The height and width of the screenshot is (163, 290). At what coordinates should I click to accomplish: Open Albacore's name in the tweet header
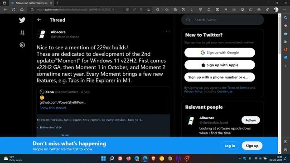[58, 32]
